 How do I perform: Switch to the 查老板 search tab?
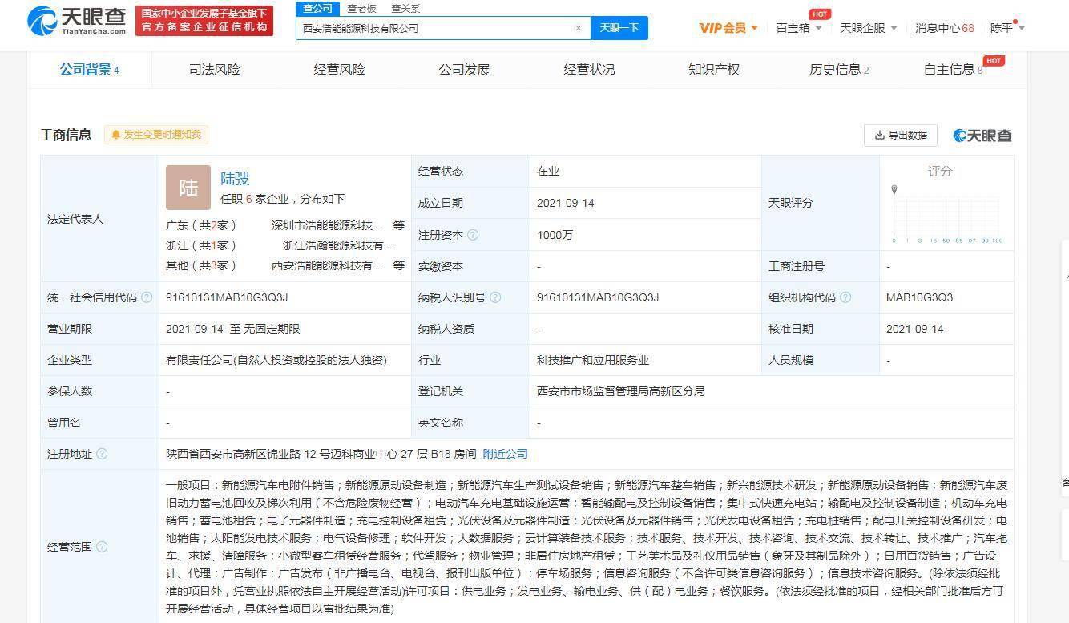361,9
